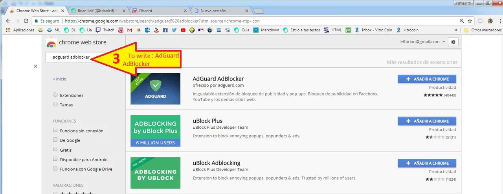Click AdGuard's rating count (40449)
The height and width of the screenshot is (194, 503).
pyautogui.click(x=450, y=95)
